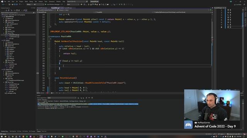Click the last icon in Output panel toolbar

tap(92, 98)
